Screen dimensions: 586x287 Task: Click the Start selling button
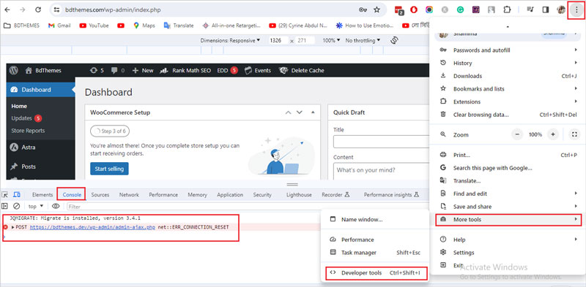click(x=109, y=169)
